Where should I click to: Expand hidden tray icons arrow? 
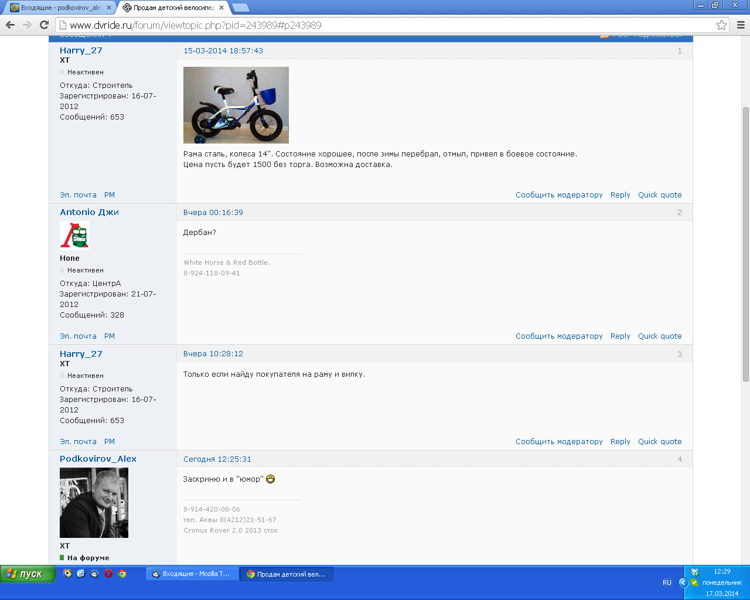pyautogui.click(x=683, y=582)
